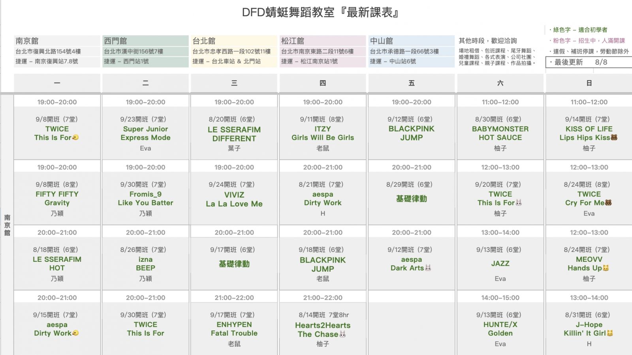The width and height of the screenshot is (632, 355).
Task: Click LE SSERAFIM DIFFERENT class
Action: pyautogui.click(x=234, y=134)
